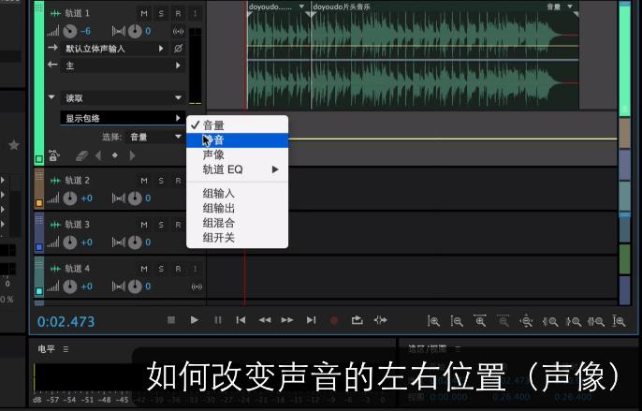Click the Fast Forward transport button
The height and width of the screenshot is (411, 642).
[287, 320]
